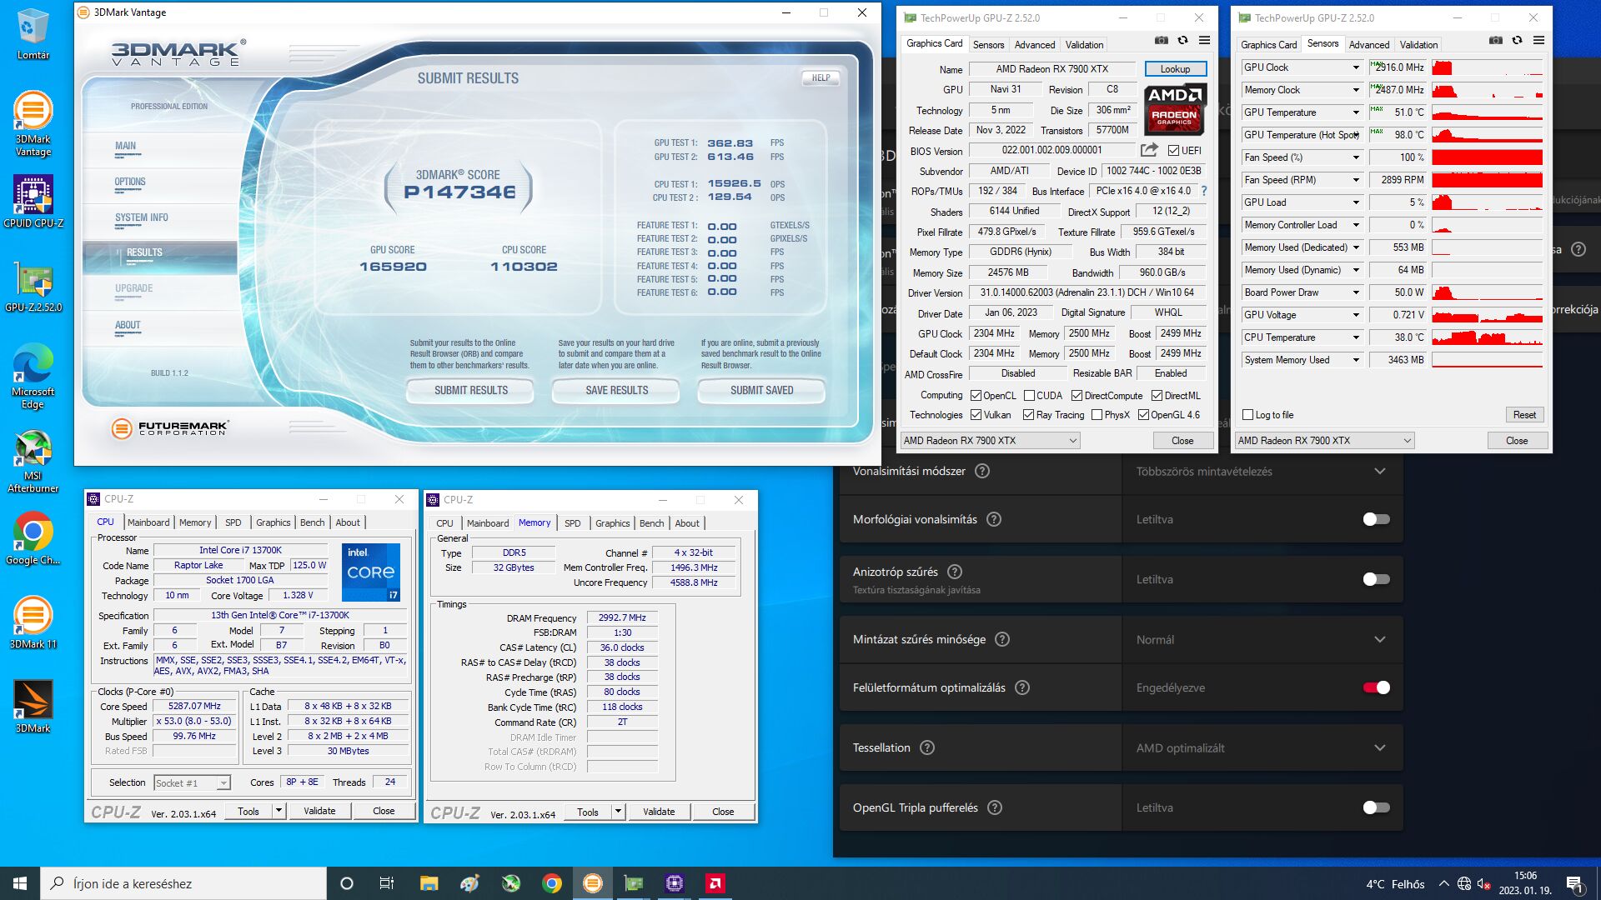
Task: Open Windows Start menu
Action: click(x=20, y=883)
